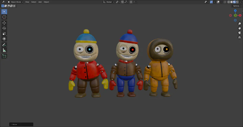
Task: Toggle camera view with camera icon
Action: point(239,33)
